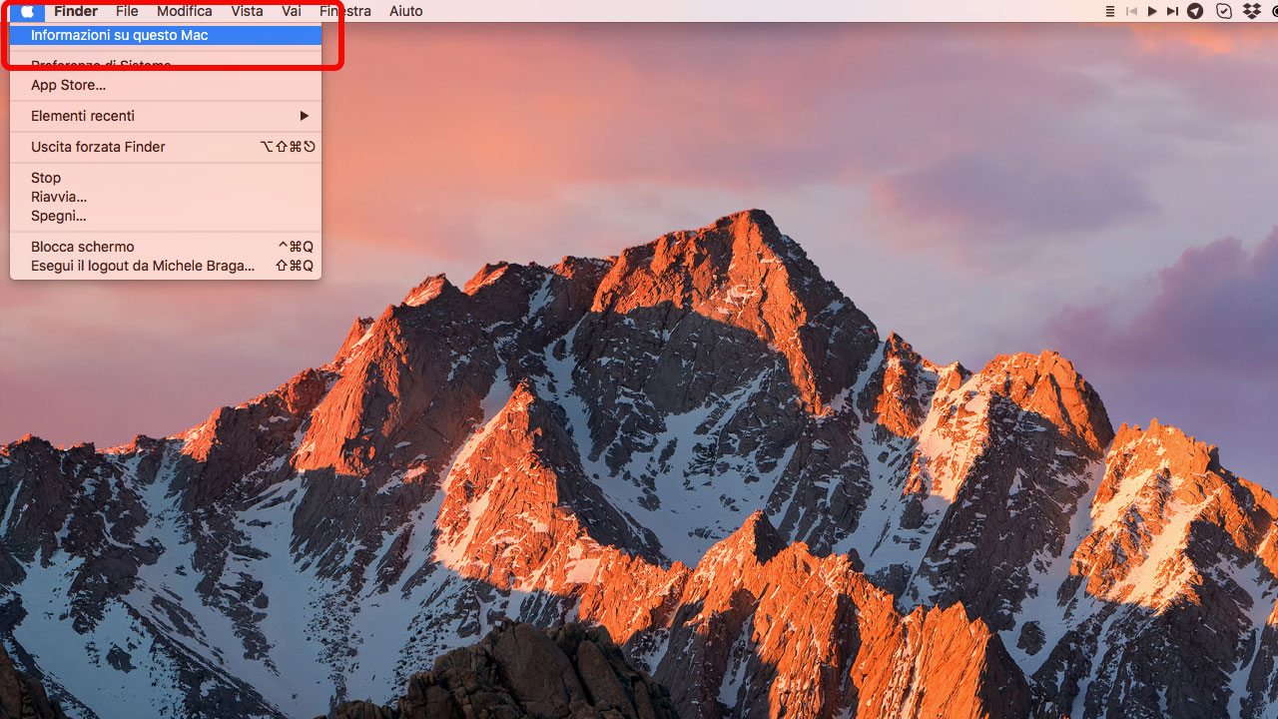Choose Spegni to shut down
The image size is (1278, 719).
tap(59, 216)
